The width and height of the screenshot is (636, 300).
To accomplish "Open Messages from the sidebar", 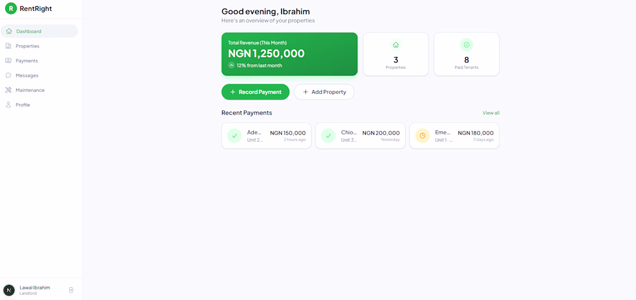I will click(27, 76).
